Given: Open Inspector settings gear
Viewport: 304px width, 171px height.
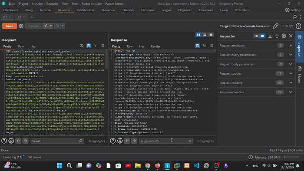Looking at the screenshot, I should pyautogui.click(x=284, y=36).
